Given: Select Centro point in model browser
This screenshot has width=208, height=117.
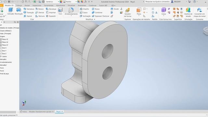Looking at the screenshot, I should (x=4, y=56).
